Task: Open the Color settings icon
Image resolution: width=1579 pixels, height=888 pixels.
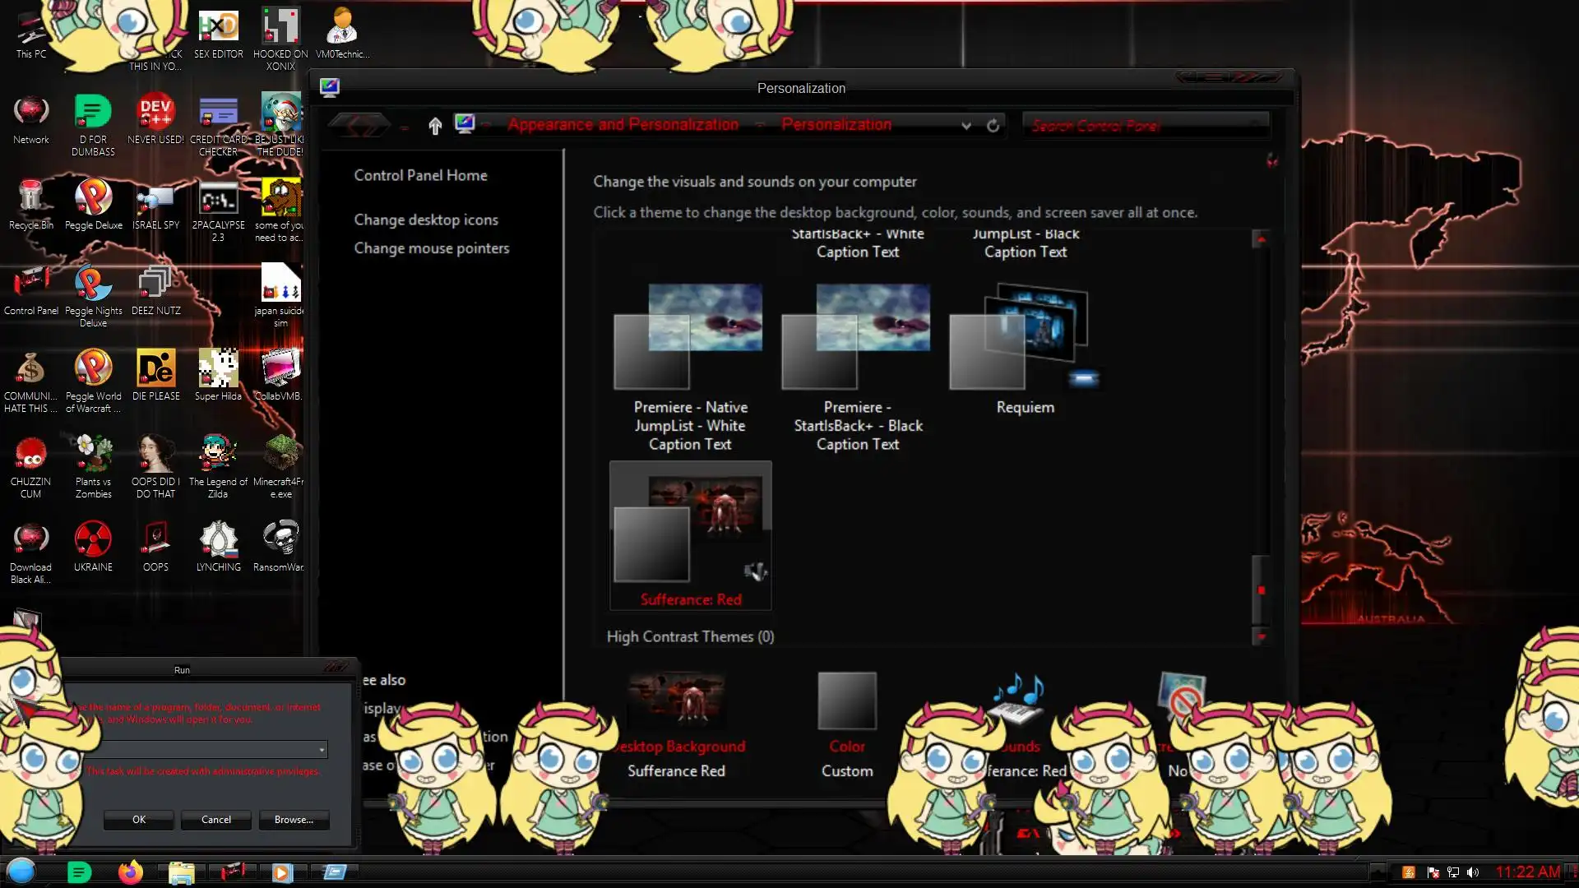Action: coord(847,701)
